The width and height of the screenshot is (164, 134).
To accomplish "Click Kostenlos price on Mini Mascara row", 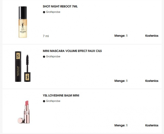I will 152,81.
